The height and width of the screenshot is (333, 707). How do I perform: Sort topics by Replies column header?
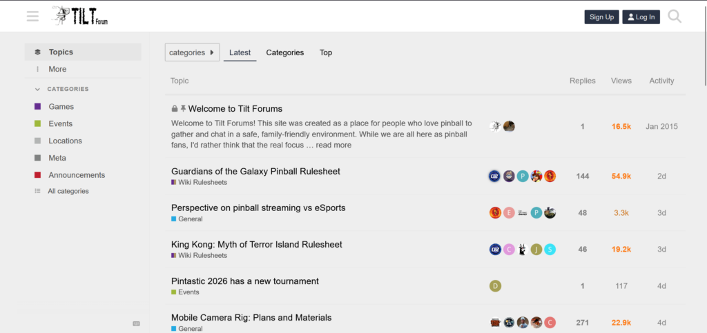[x=583, y=81]
